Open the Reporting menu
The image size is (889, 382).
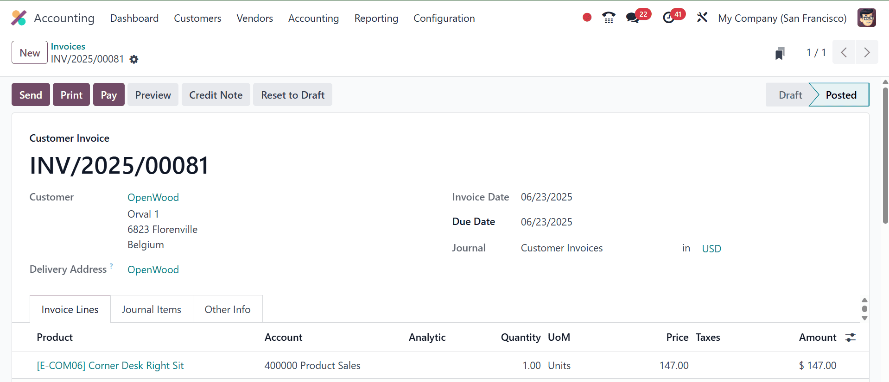click(376, 18)
